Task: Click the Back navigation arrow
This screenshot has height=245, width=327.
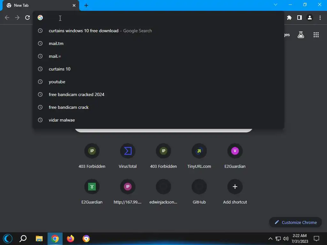Action: pos(7,18)
